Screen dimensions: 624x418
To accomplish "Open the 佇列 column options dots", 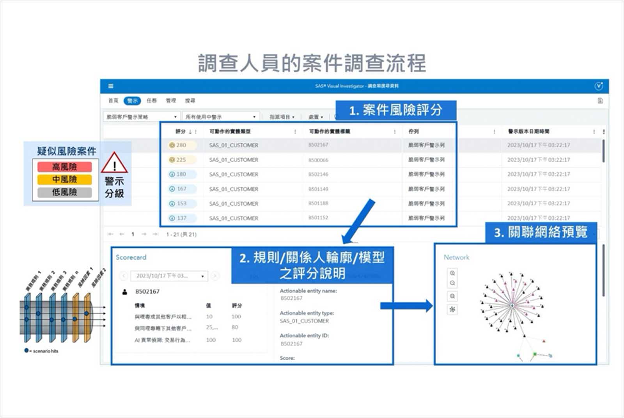I will (x=494, y=132).
